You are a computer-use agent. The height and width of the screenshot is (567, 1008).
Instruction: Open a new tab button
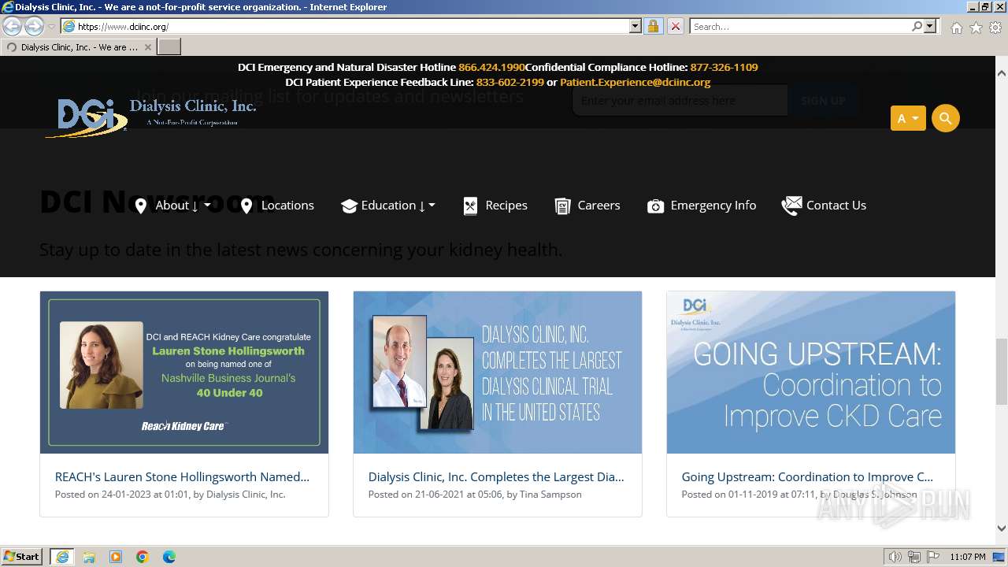[x=169, y=47]
